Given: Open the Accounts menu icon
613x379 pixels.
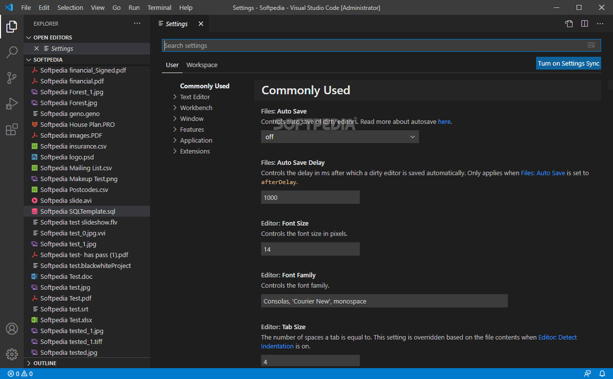Looking at the screenshot, I should (12, 329).
